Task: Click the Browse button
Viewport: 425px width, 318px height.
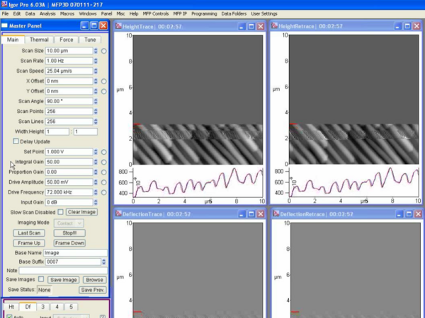Action: pos(93,280)
